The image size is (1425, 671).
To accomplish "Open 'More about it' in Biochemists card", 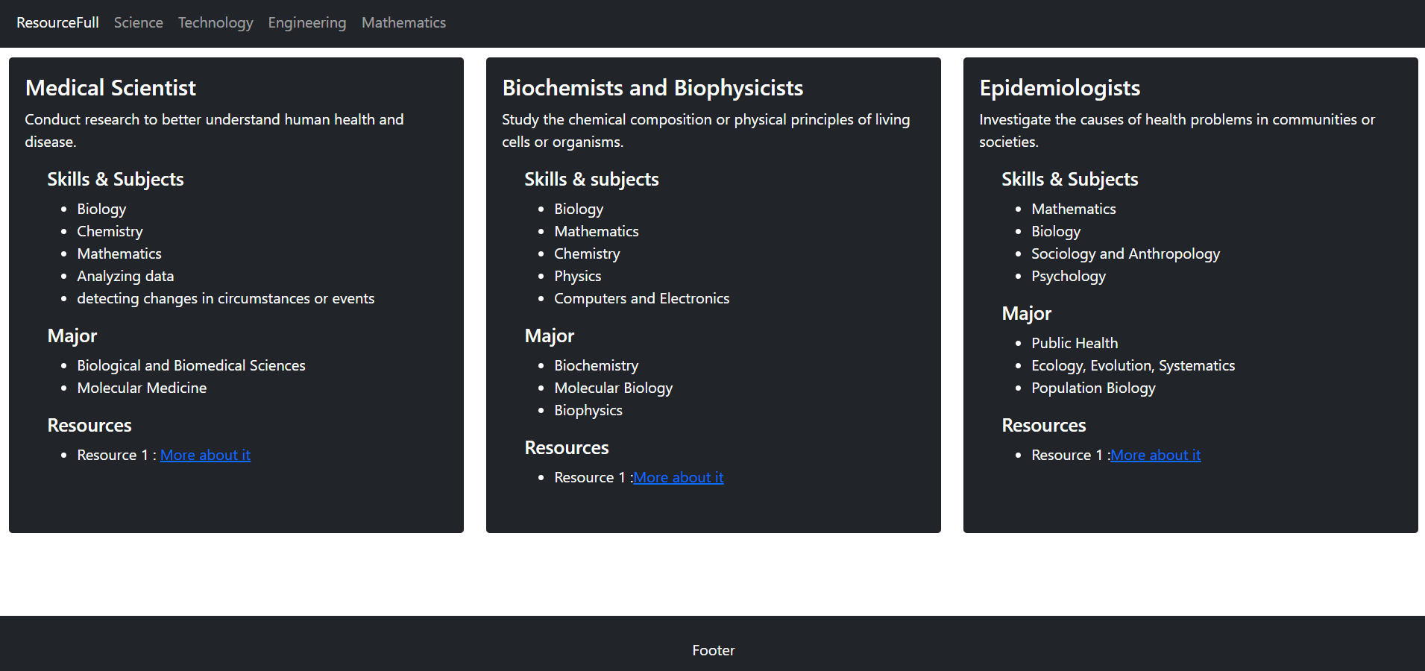I will [678, 477].
